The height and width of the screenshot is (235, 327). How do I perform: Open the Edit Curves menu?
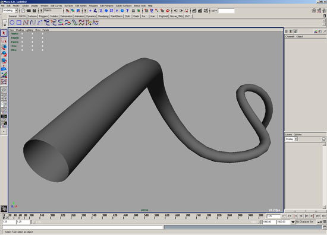click(x=56, y=6)
